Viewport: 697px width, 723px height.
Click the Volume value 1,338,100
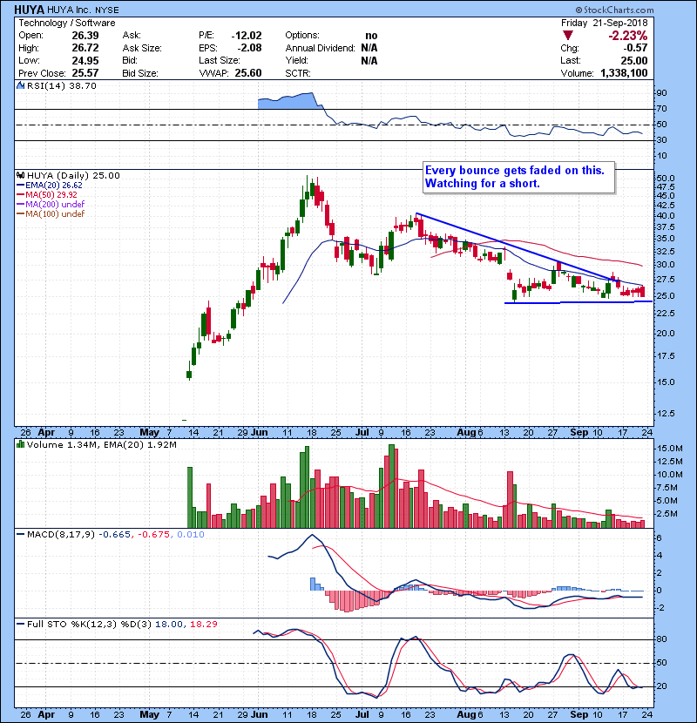pos(624,73)
